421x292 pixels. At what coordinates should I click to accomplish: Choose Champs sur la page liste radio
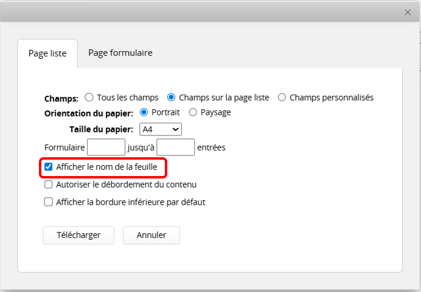coord(172,97)
